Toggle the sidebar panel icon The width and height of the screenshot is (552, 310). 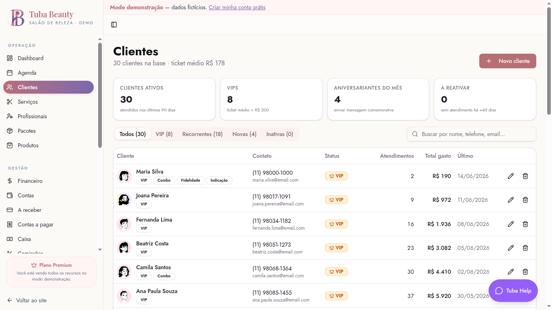point(114,25)
